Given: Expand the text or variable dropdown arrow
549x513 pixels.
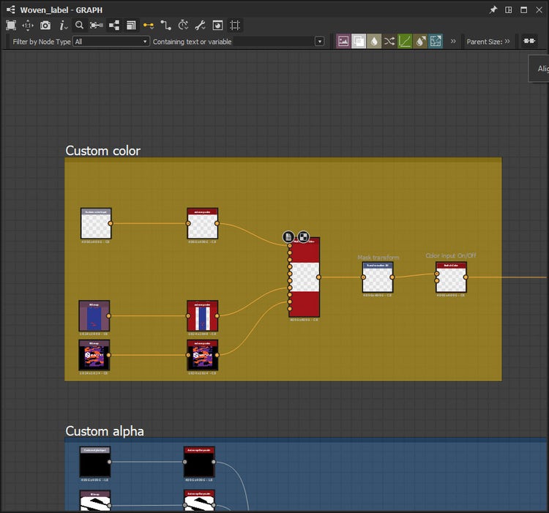Looking at the screenshot, I should (319, 42).
